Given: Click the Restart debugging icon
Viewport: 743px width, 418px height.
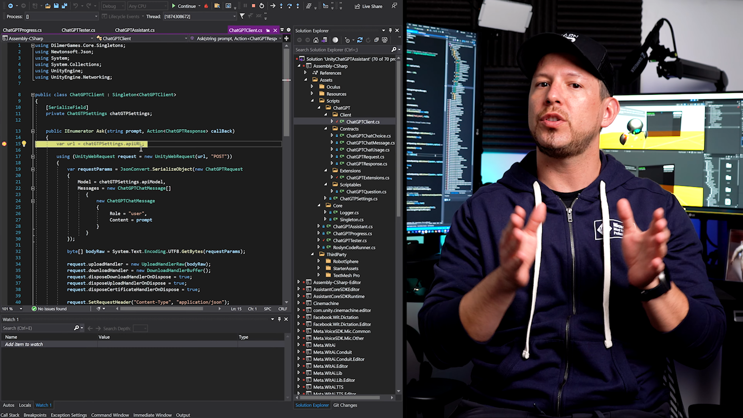Looking at the screenshot, I should (x=262, y=6).
